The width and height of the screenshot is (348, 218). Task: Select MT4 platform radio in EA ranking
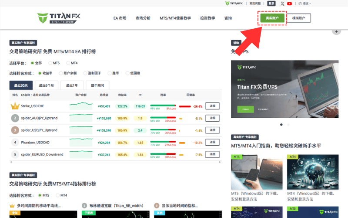click(x=68, y=63)
